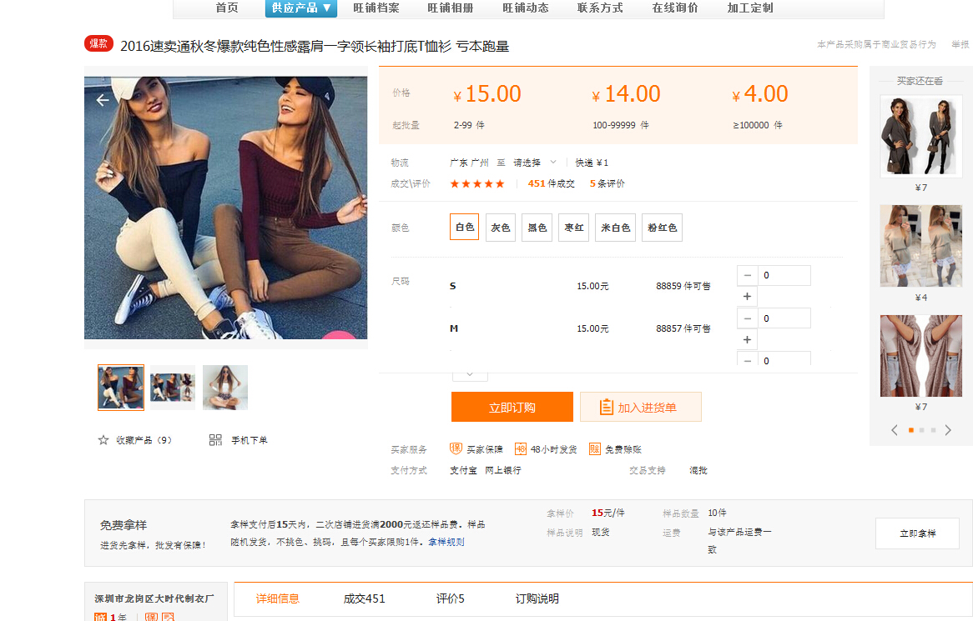Select the 黑色 color option
This screenshot has width=973, height=621.
(537, 228)
